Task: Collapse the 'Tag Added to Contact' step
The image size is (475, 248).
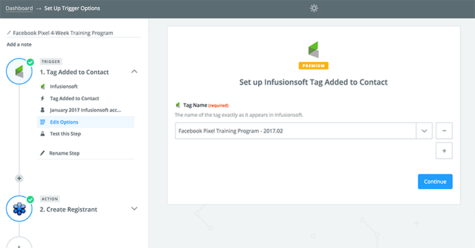Action: coord(134,71)
